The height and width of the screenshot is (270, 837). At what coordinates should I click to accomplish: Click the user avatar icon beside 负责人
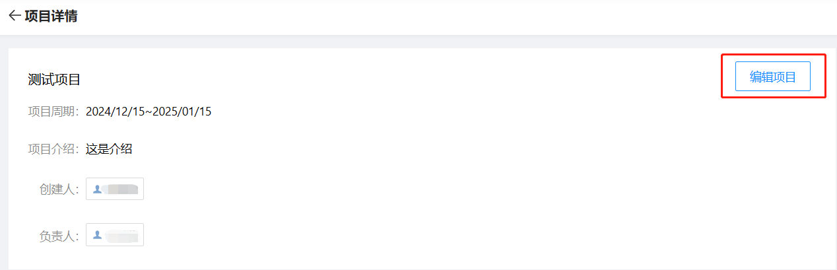coord(97,234)
